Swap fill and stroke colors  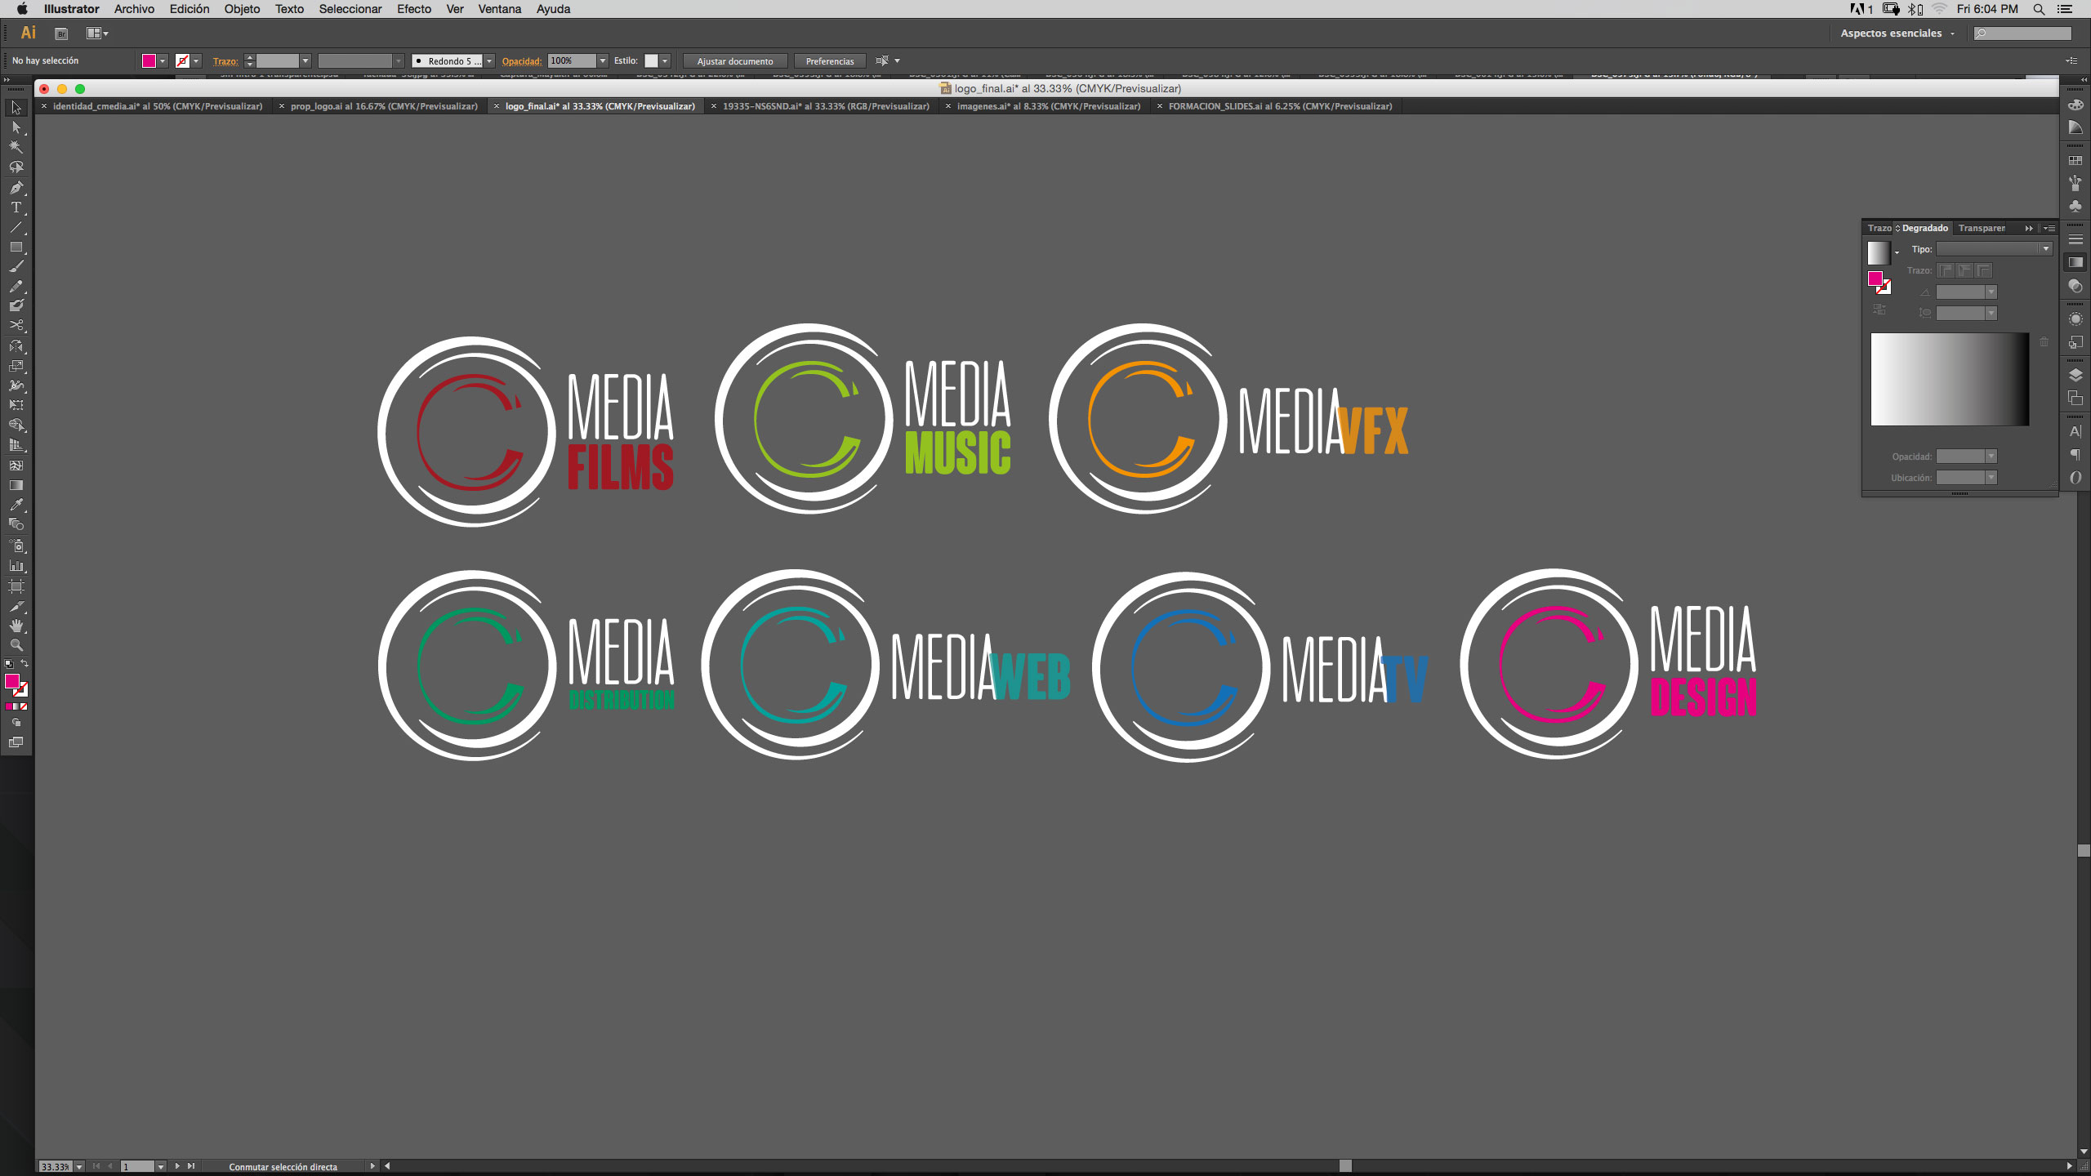pyautogui.click(x=25, y=663)
